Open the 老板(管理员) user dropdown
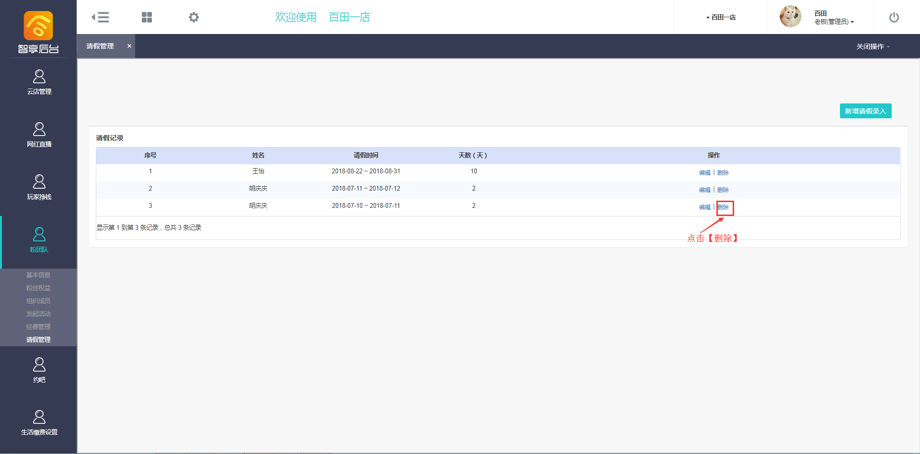 click(834, 22)
